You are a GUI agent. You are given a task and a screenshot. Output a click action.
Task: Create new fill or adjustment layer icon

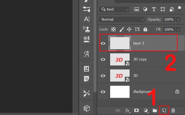pyautogui.click(x=146, y=111)
